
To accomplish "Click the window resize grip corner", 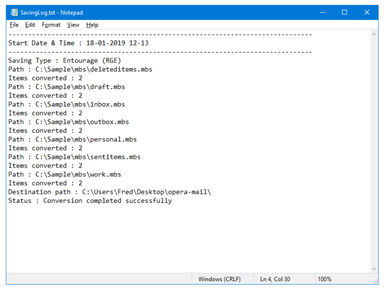I will pyautogui.click(x=375, y=281).
